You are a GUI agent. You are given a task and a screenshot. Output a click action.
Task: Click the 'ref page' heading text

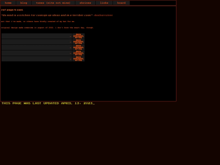point(12,10)
